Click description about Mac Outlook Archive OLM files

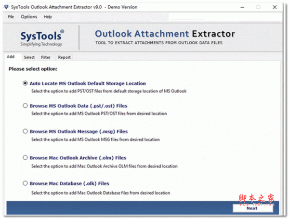point(105,166)
